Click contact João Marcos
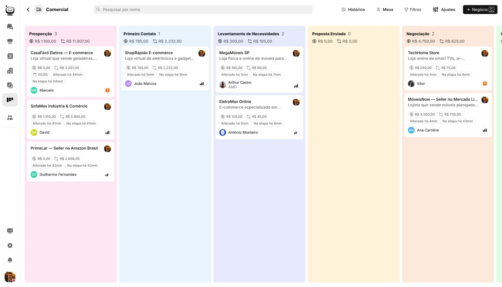Screen dimensions: 502x287 pos(141,84)
